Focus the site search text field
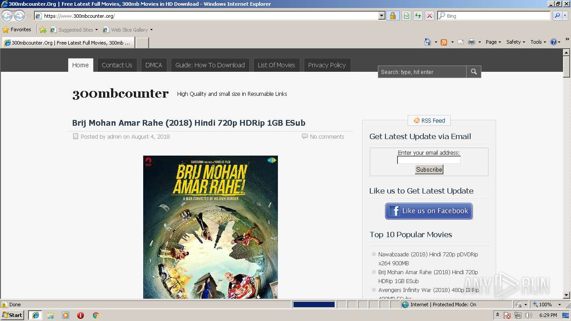Image resolution: width=571 pixels, height=321 pixels. pyautogui.click(x=422, y=72)
